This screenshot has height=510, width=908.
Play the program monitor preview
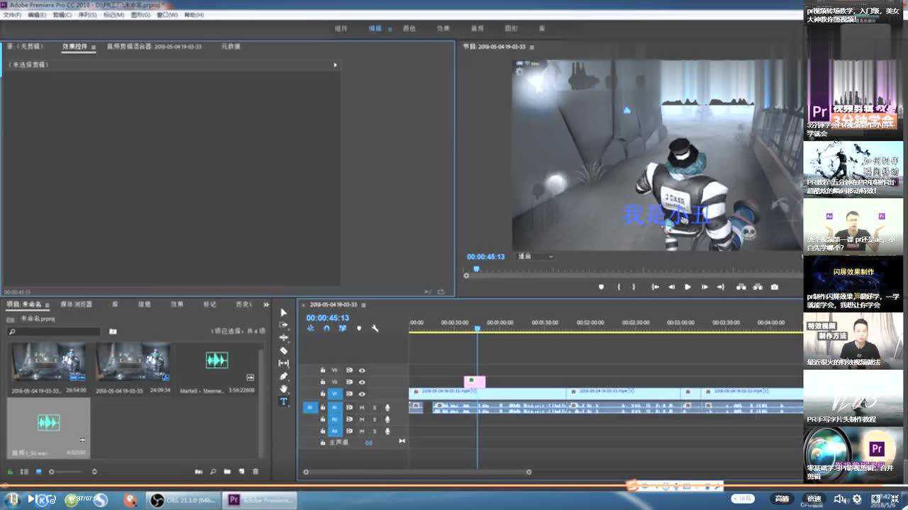click(687, 287)
